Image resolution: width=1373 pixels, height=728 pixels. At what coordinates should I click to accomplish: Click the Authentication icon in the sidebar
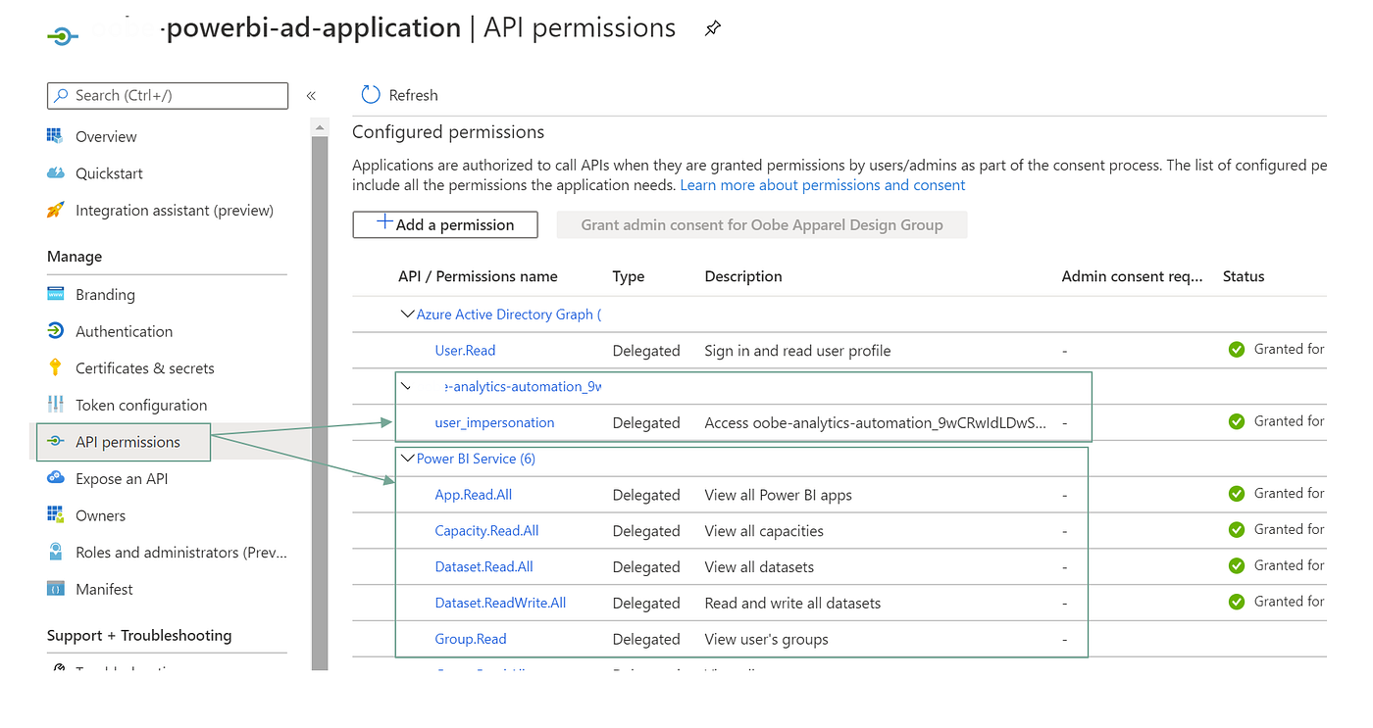pos(57,331)
